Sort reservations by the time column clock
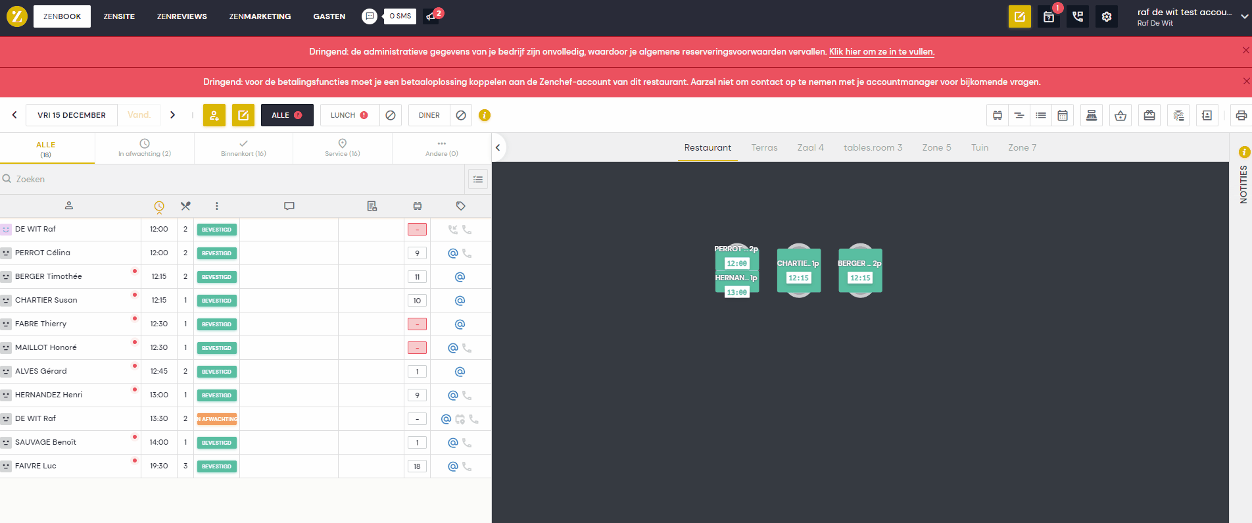Viewport: 1252px width, 523px height. (x=159, y=207)
